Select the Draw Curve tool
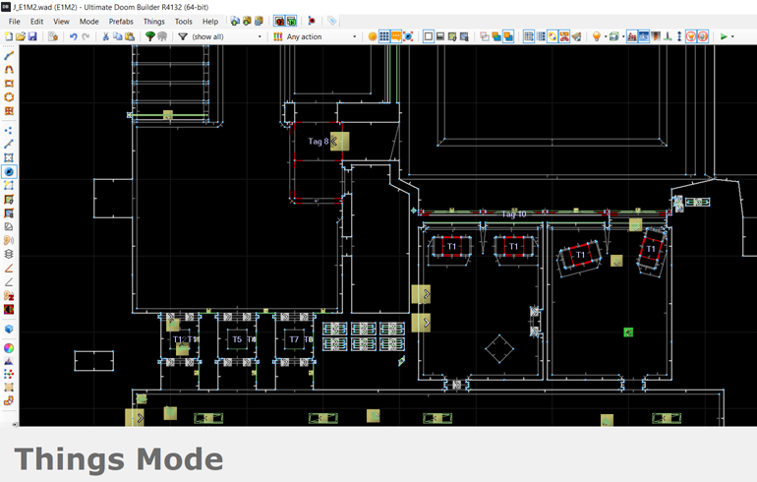 click(9, 70)
